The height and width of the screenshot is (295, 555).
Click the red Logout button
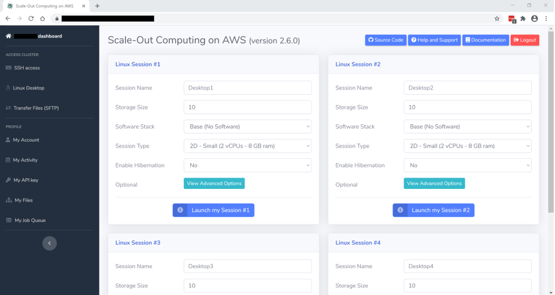point(525,40)
